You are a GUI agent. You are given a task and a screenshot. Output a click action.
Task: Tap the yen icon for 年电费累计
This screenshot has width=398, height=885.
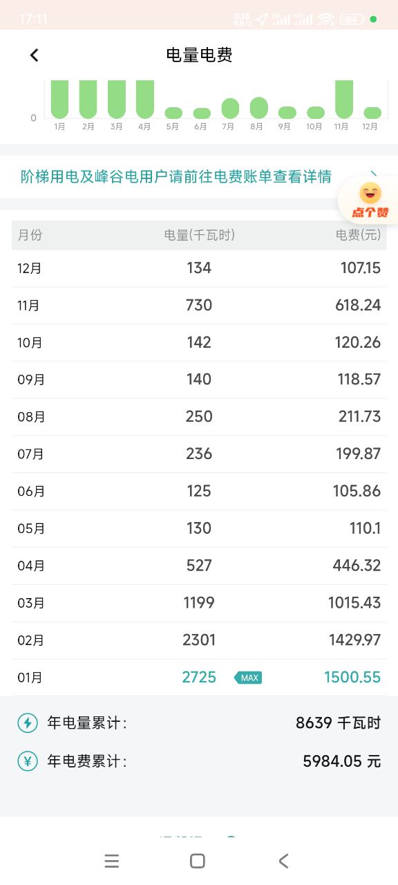pos(28,761)
